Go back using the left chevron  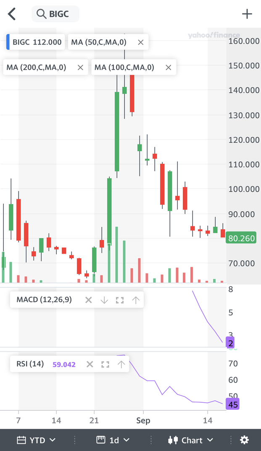12,14
